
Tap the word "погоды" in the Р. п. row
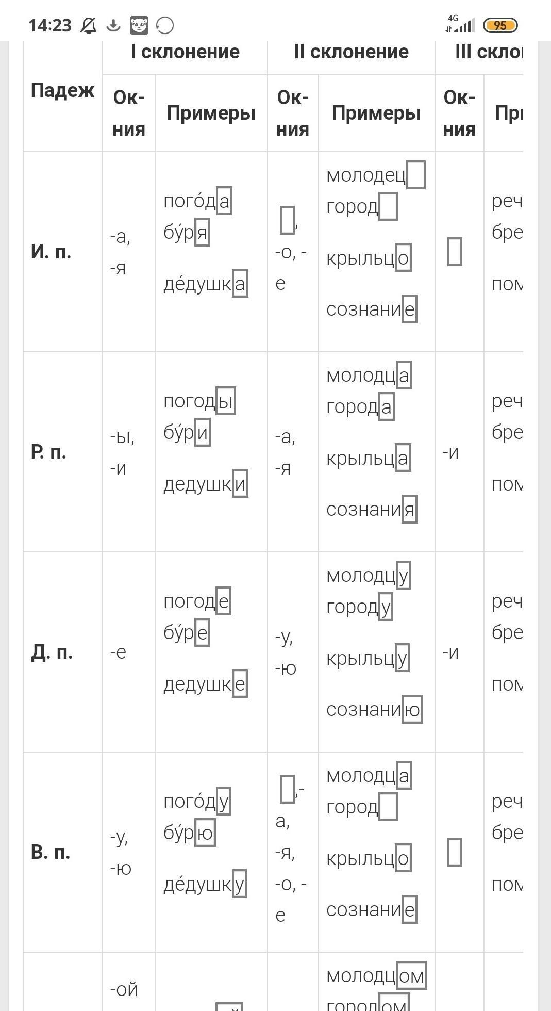pos(199,401)
